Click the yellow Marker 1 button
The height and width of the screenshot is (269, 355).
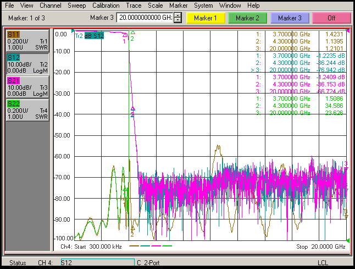[x=205, y=18]
